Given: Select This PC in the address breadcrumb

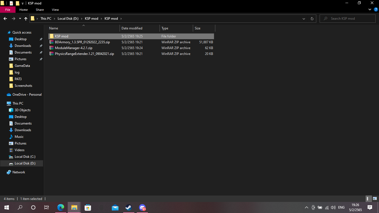Looking at the screenshot, I should tap(46, 19).
